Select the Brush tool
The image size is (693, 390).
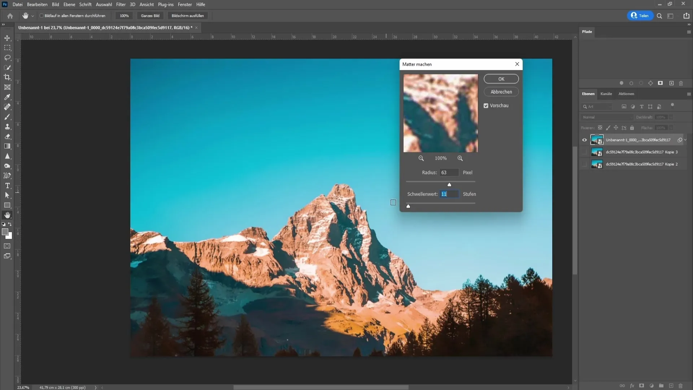[x=7, y=117]
